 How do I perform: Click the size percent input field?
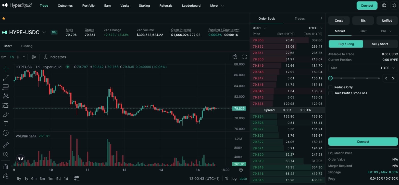coord(390,78)
